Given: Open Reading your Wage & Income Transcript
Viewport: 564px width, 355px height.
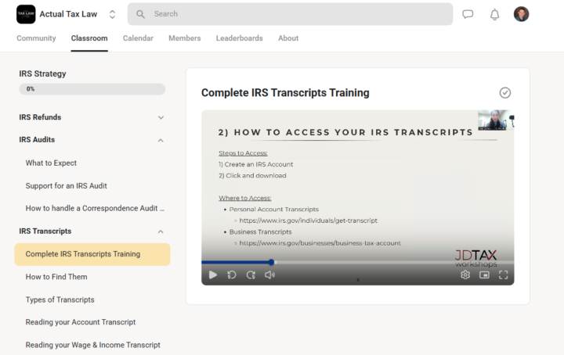Looking at the screenshot, I should pyautogui.click(x=92, y=345).
